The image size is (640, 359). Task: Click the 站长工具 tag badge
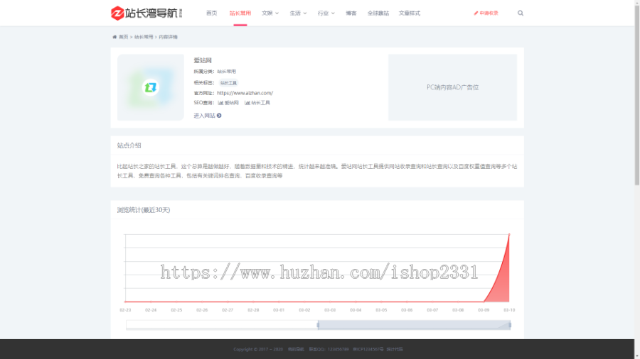(x=228, y=82)
